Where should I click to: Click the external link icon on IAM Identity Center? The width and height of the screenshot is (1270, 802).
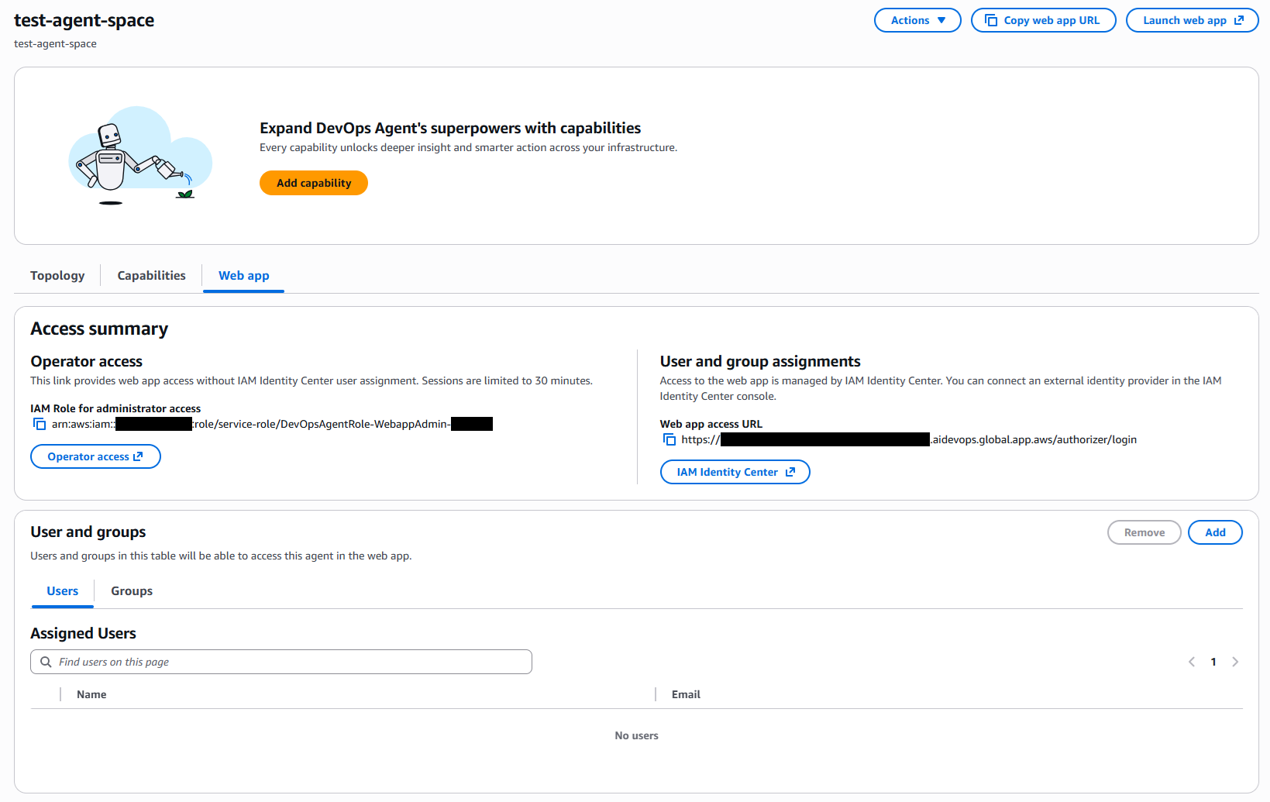pyautogui.click(x=790, y=471)
